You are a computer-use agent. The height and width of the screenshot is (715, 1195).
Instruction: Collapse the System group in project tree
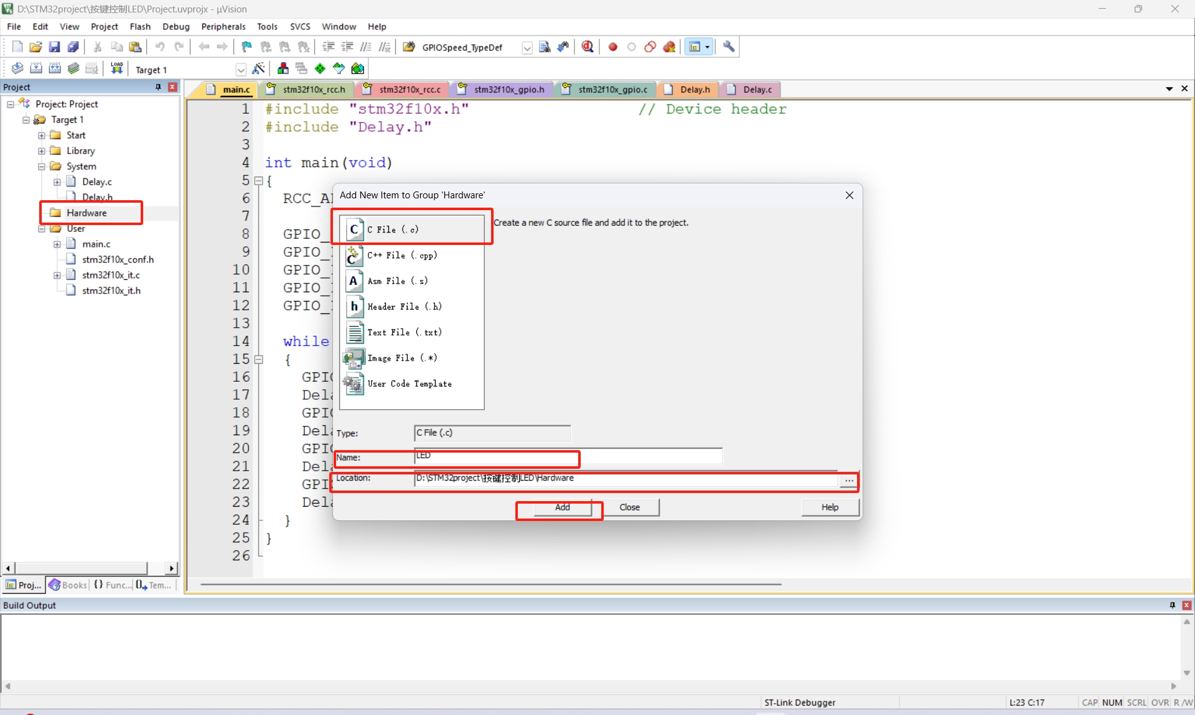pos(42,166)
